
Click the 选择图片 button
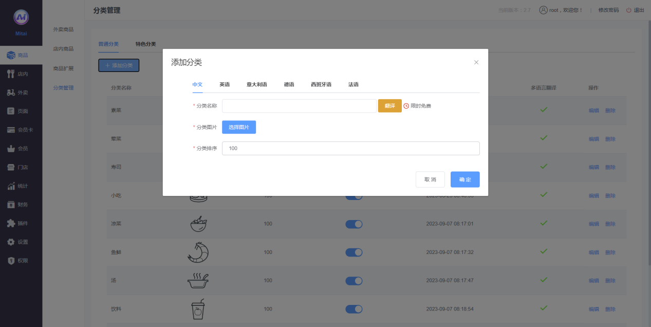(x=239, y=127)
